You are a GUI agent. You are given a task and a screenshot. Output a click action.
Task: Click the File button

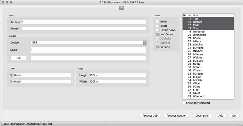19,58
